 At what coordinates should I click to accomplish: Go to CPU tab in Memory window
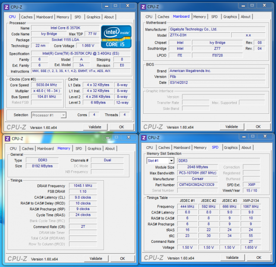(x=13, y=148)
